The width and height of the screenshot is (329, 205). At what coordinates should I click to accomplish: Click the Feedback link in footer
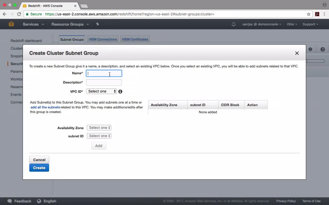pyautogui.click(x=23, y=201)
